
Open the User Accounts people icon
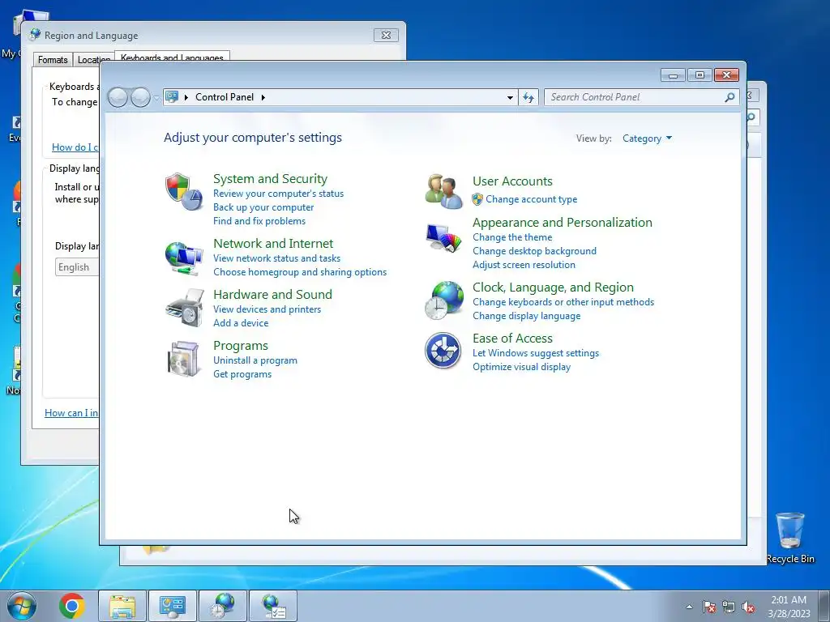[443, 191]
